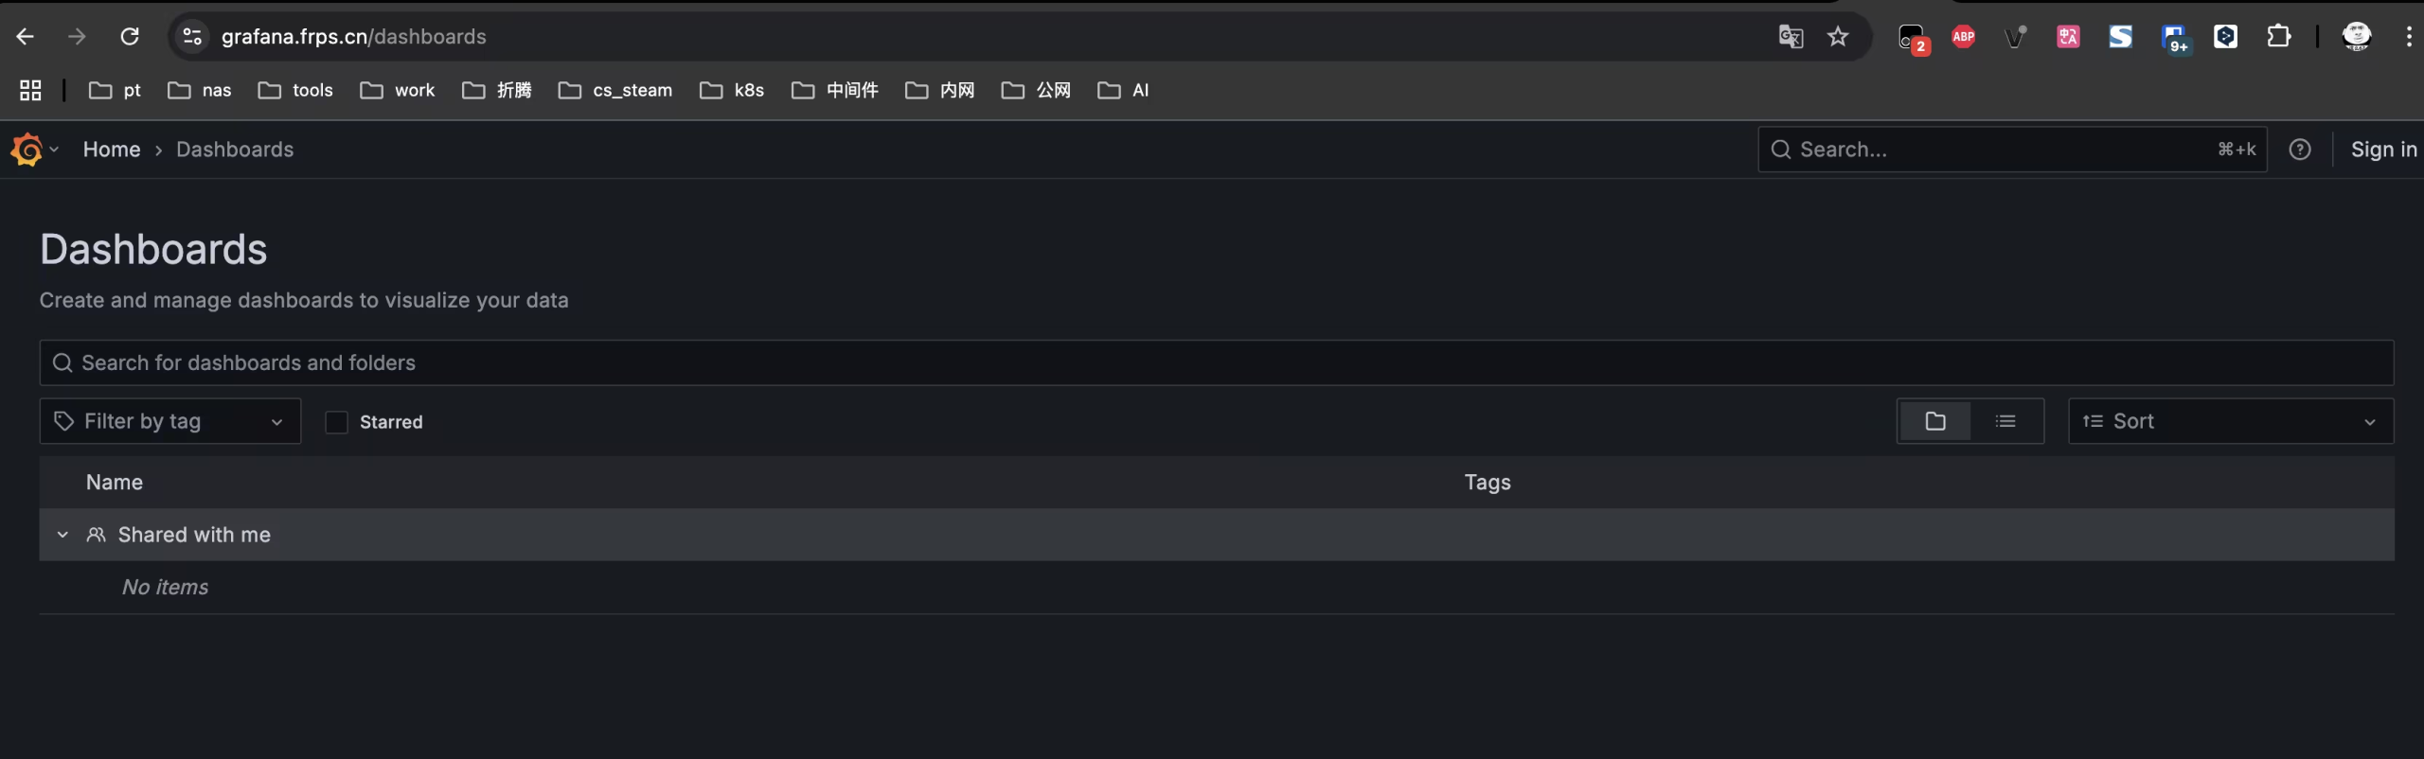Switch to folder view
The width and height of the screenshot is (2424, 759).
pos(1935,421)
